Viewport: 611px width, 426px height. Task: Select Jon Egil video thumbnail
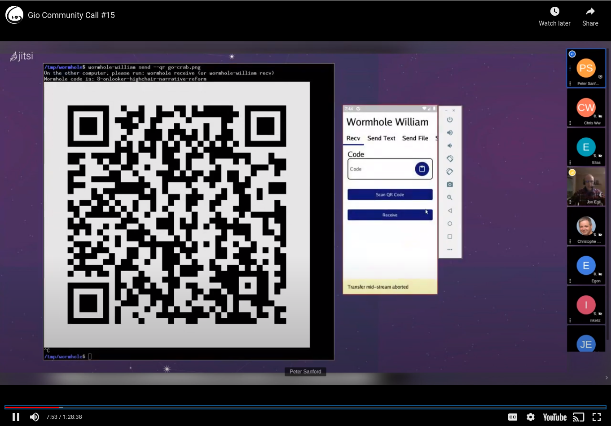coord(586,187)
